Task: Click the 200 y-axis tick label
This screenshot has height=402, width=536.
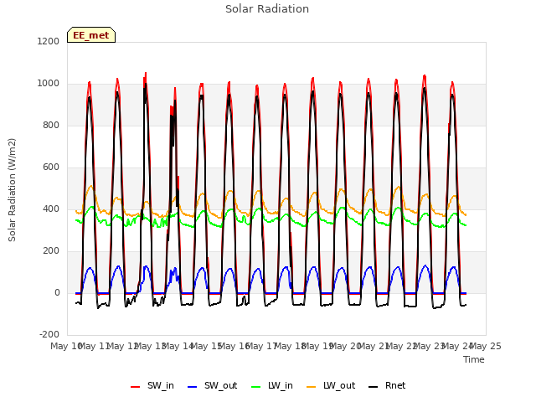Action: 51,251
